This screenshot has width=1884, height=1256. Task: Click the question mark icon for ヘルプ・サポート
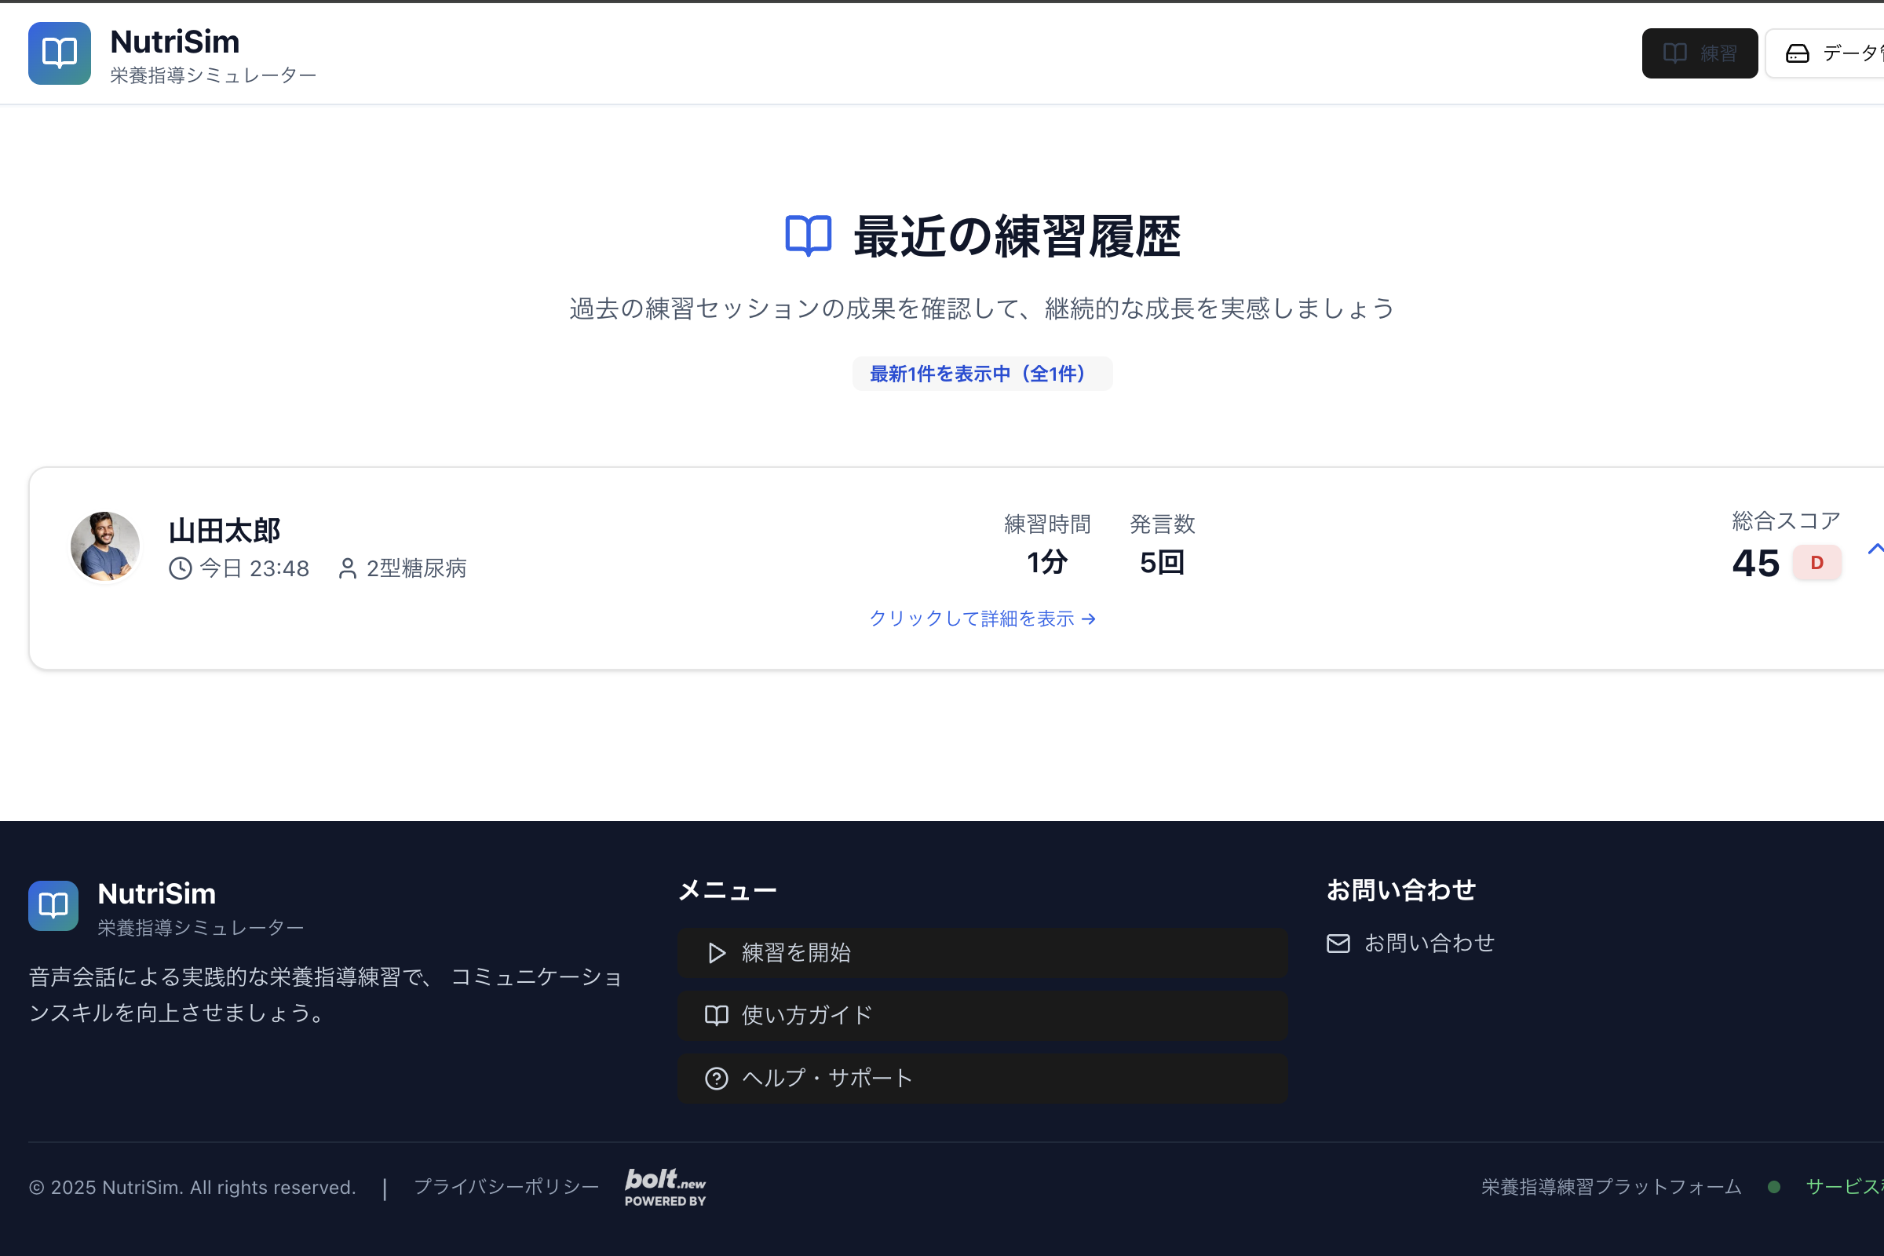[x=716, y=1078]
